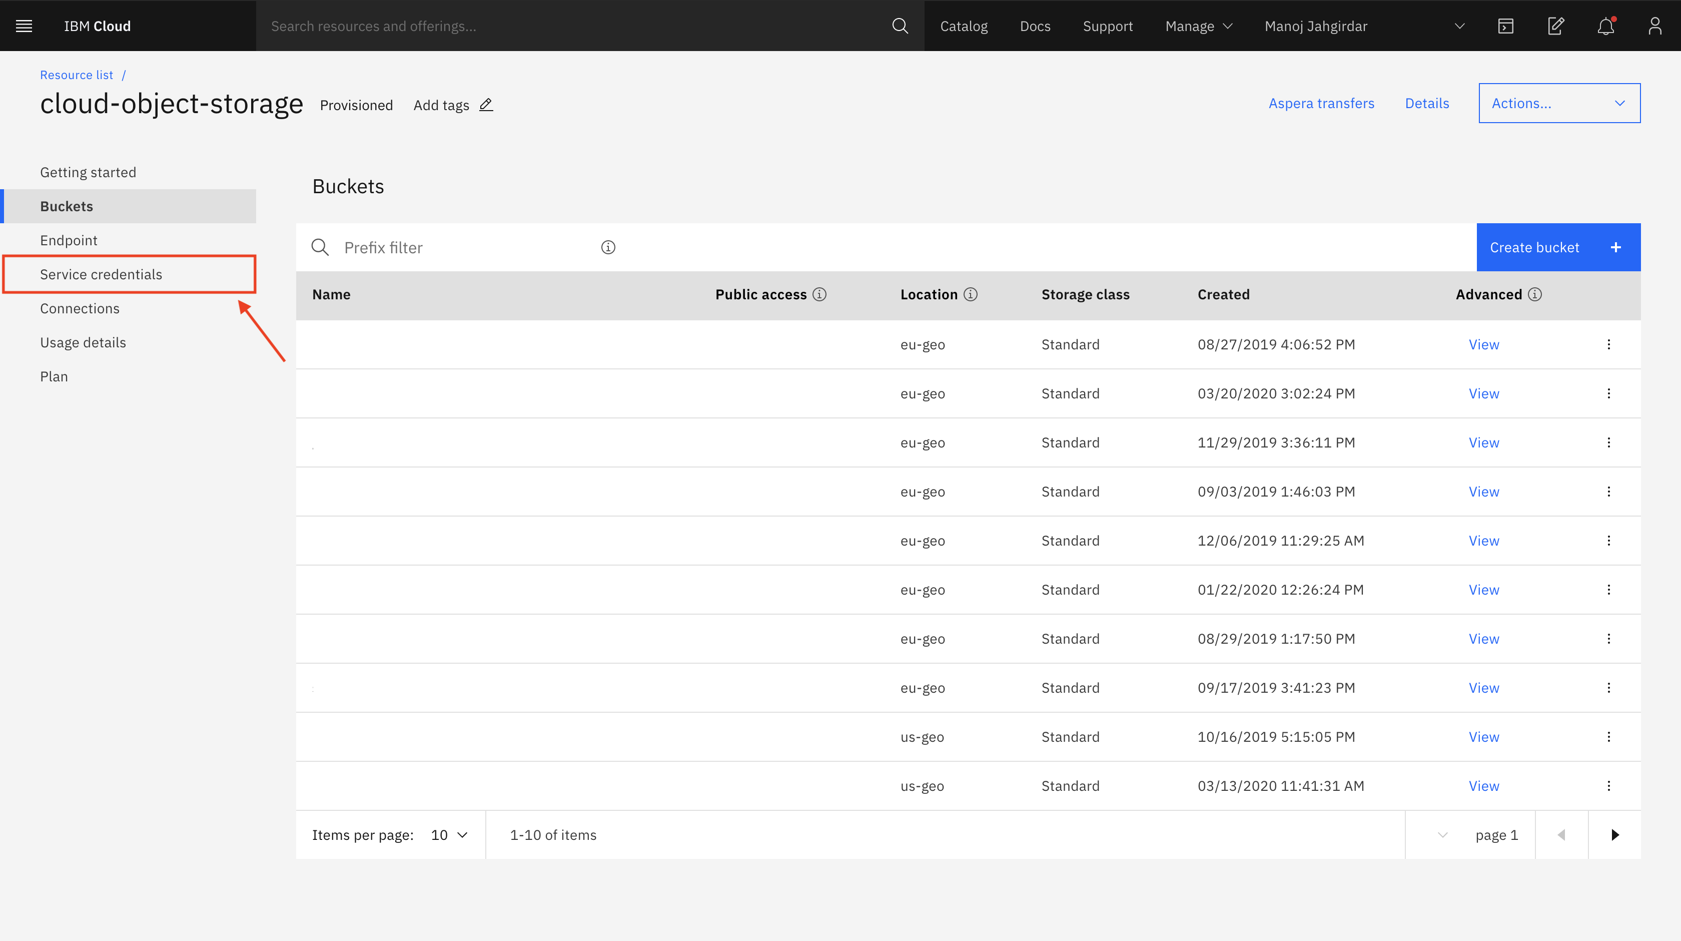
Task: Open the user profile avatar icon
Action: pos(1655,26)
